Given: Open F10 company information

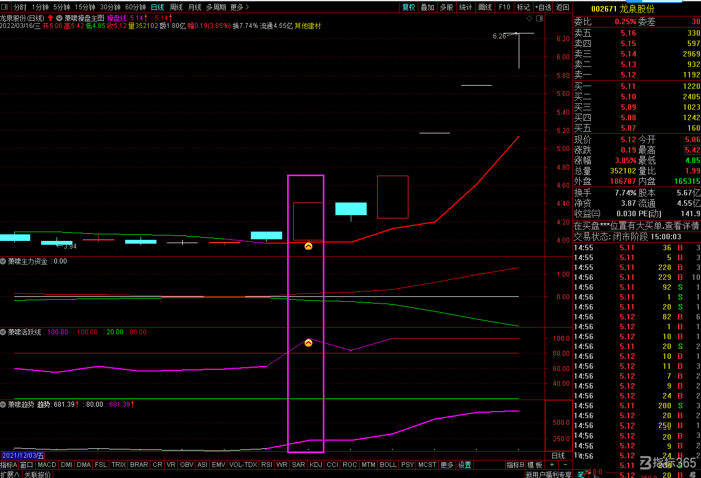Looking at the screenshot, I should (x=504, y=7).
